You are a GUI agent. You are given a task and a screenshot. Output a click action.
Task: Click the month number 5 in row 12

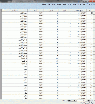[51, 42]
